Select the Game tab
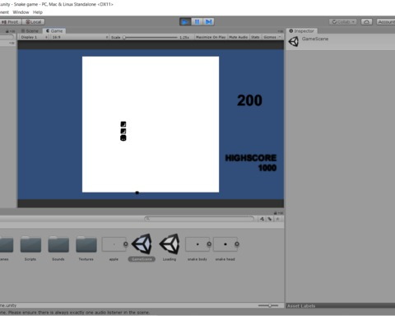395x316 pixels. tap(54, 31)
